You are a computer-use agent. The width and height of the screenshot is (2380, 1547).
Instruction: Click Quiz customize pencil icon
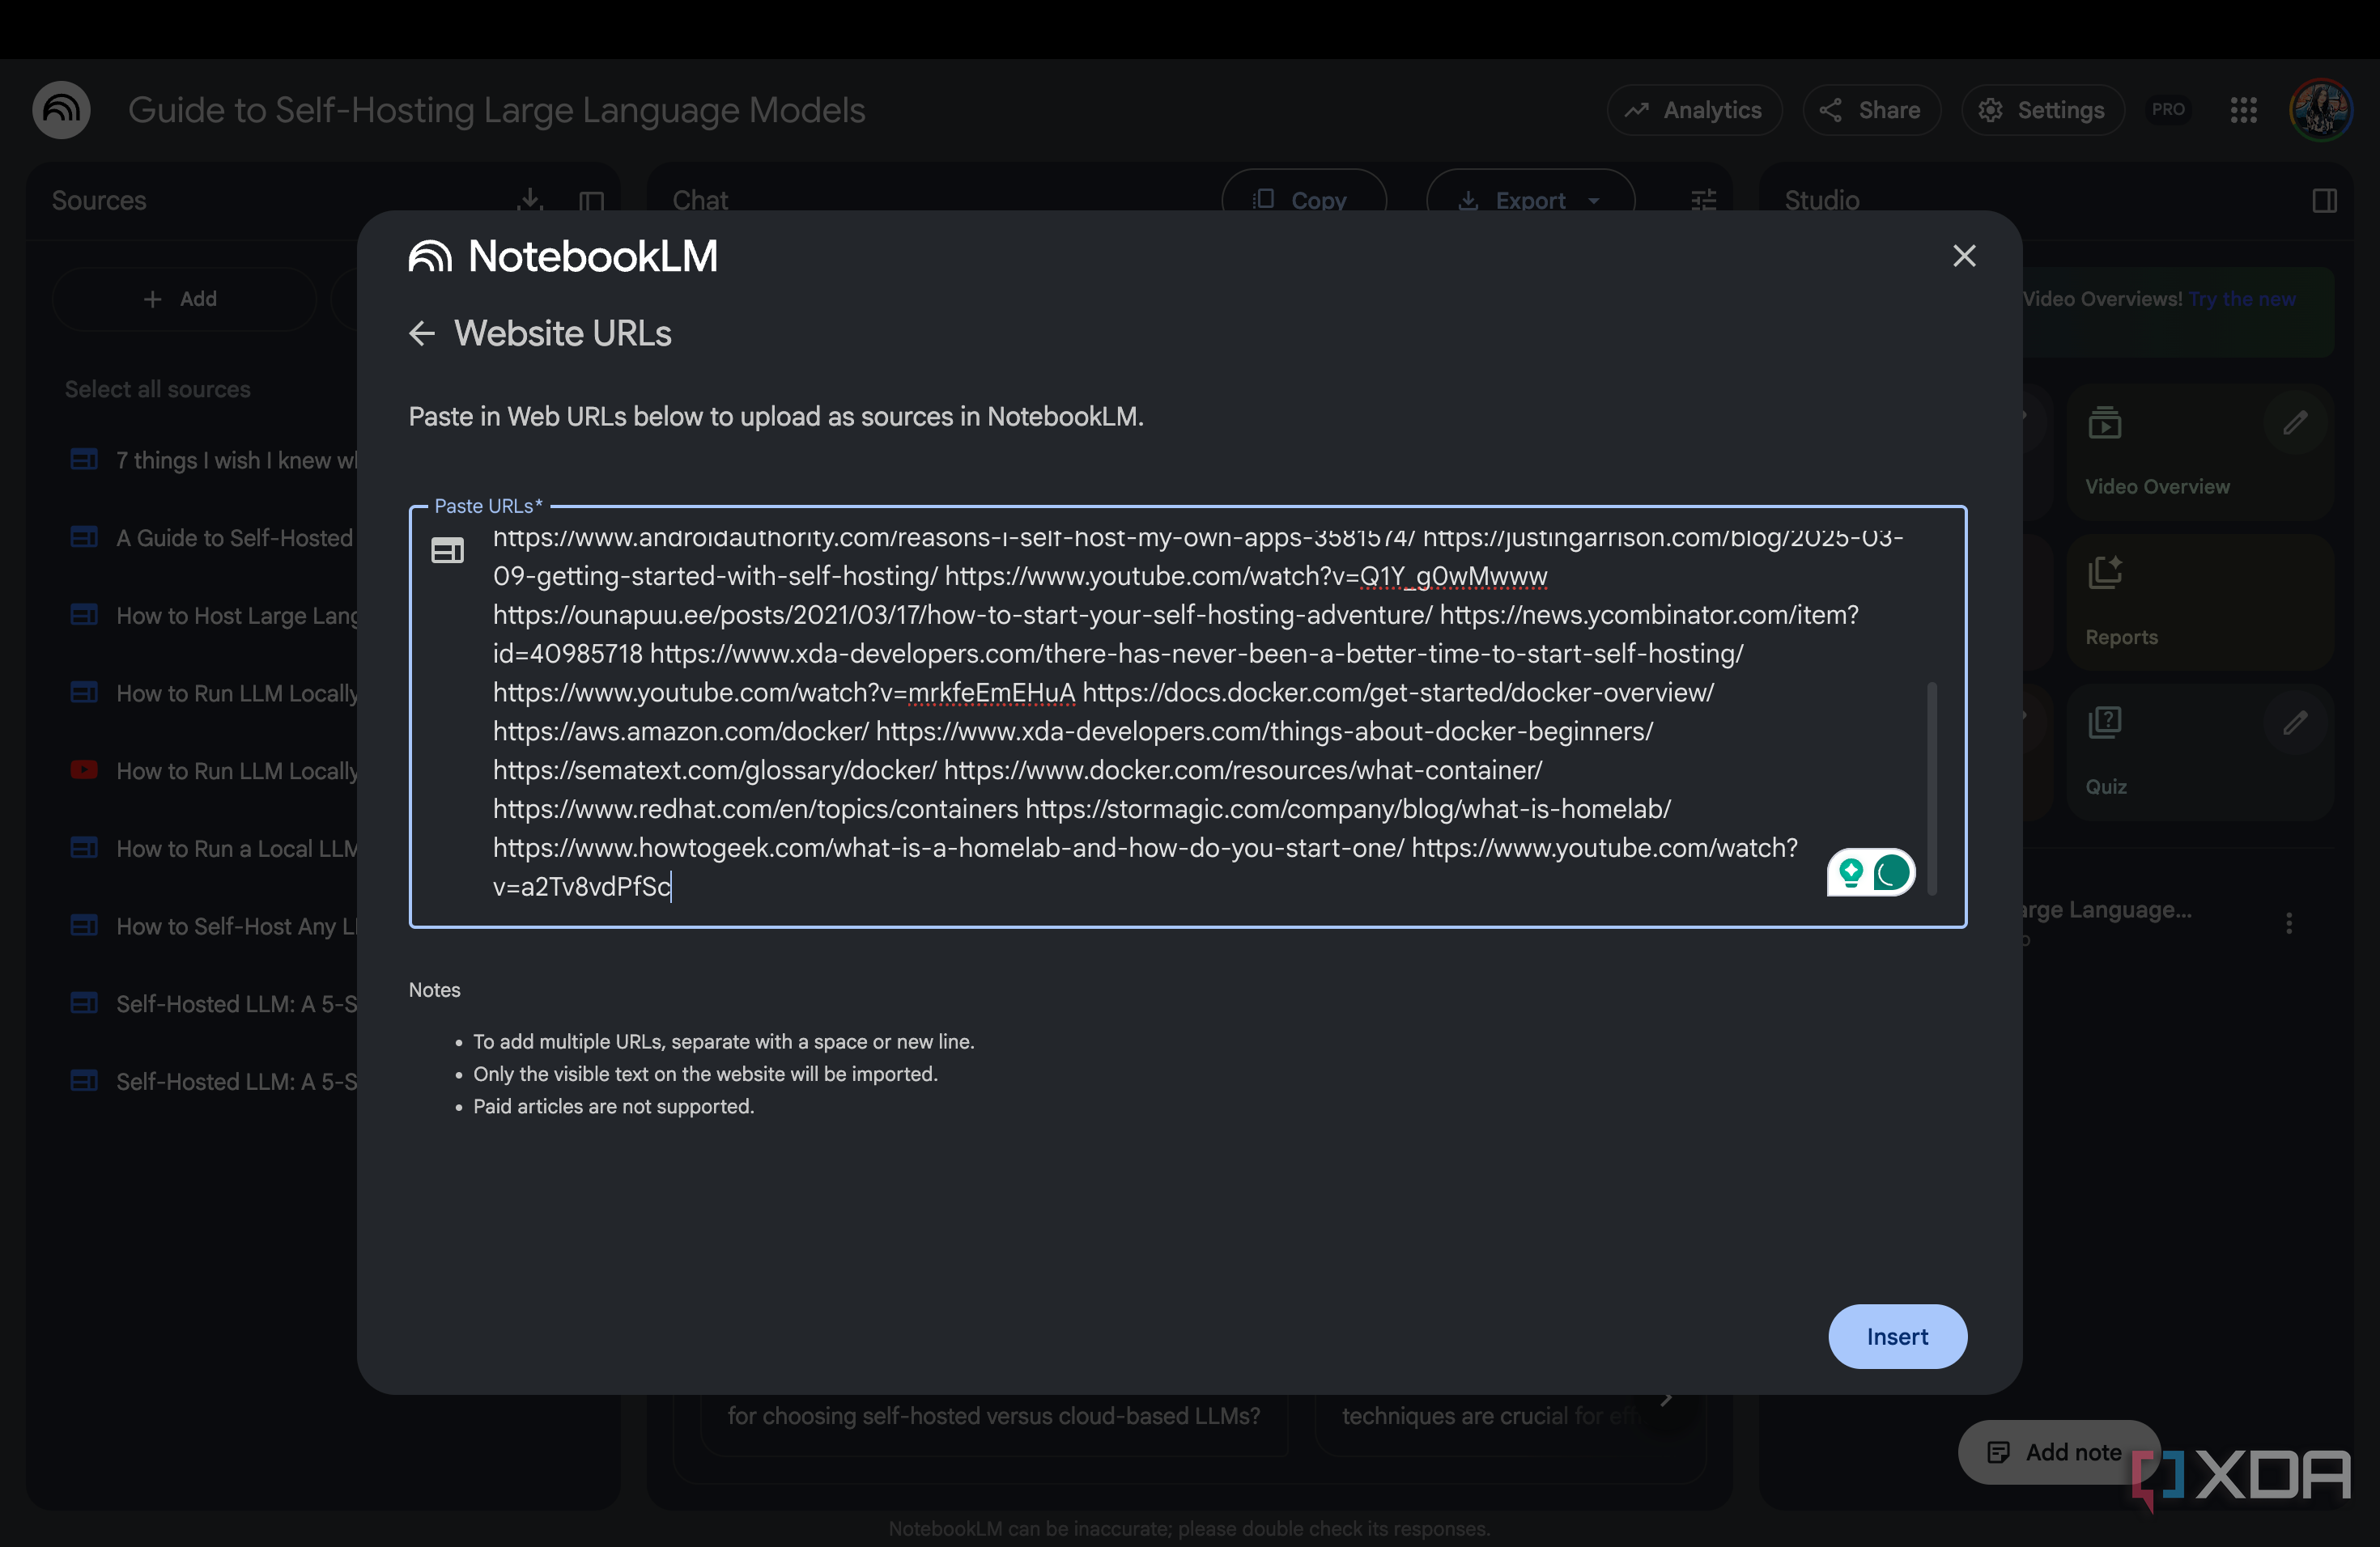pos(2295,723)
